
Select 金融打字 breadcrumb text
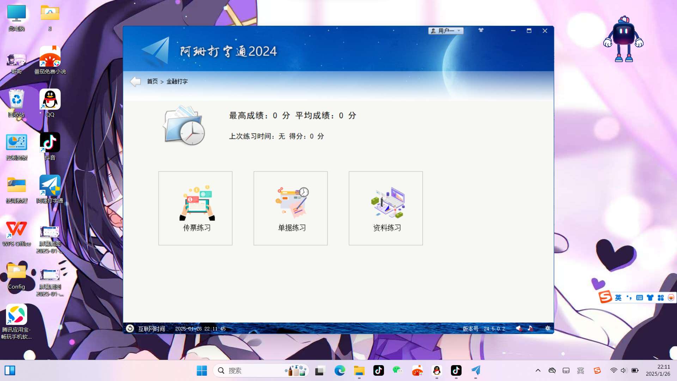[x=177, y=81]
